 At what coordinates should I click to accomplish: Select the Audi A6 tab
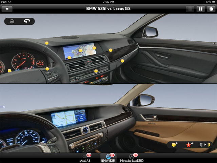tap(85, 158)
